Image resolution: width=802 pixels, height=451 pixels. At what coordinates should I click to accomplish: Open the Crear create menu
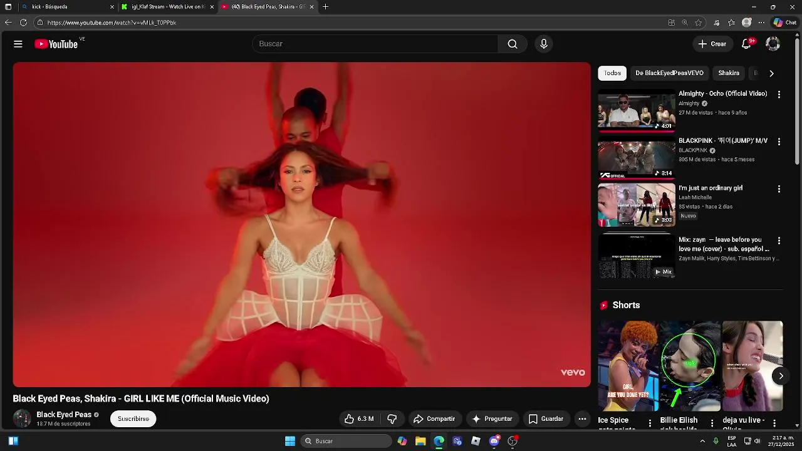(712, 44)
